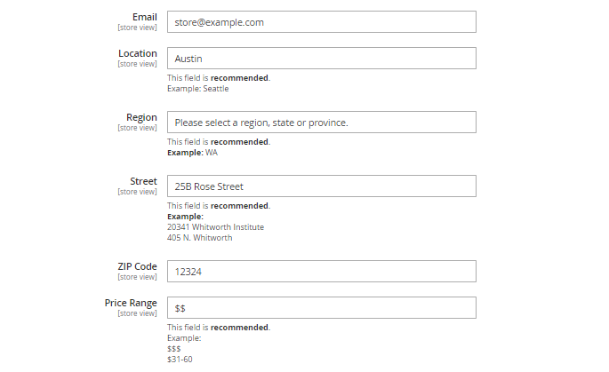Open the Region selection field

pyautogui.click(x=321, y=123)
